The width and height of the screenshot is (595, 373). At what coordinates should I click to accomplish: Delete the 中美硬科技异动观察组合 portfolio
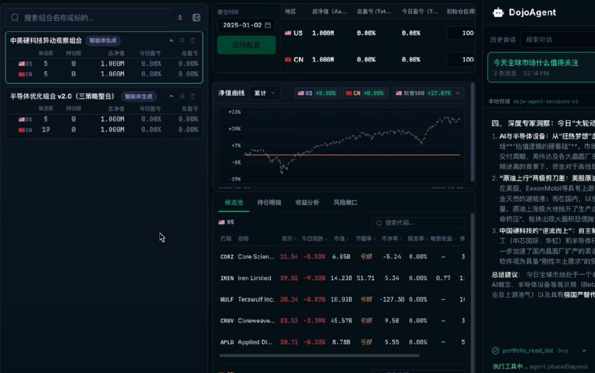193,40
